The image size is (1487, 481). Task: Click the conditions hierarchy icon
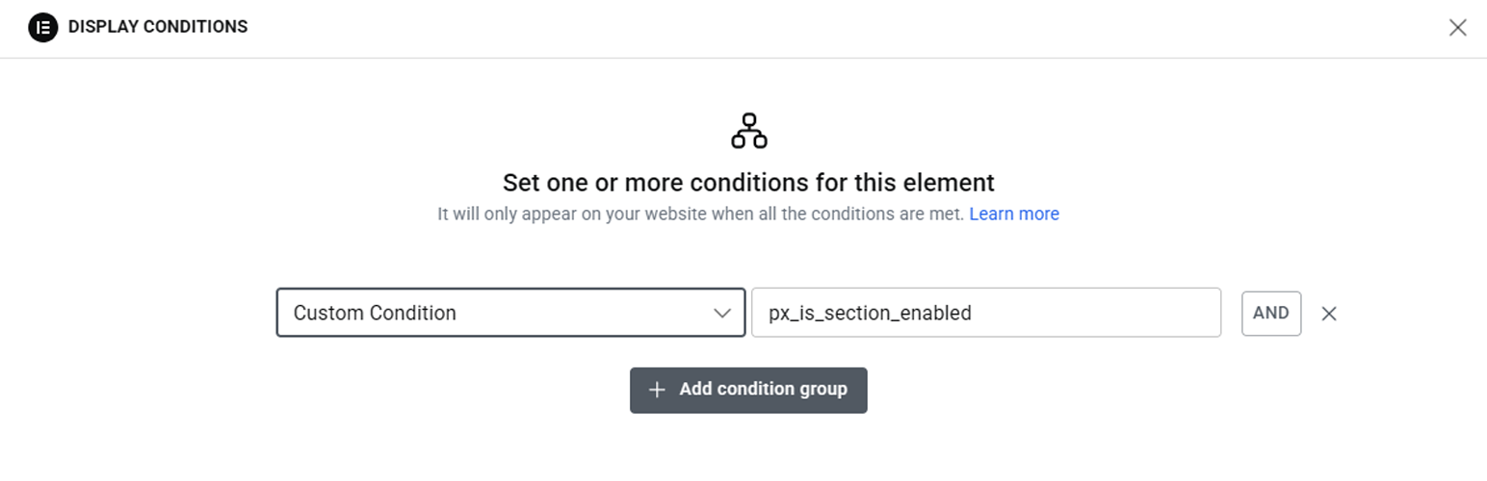[x=748, y=131]
